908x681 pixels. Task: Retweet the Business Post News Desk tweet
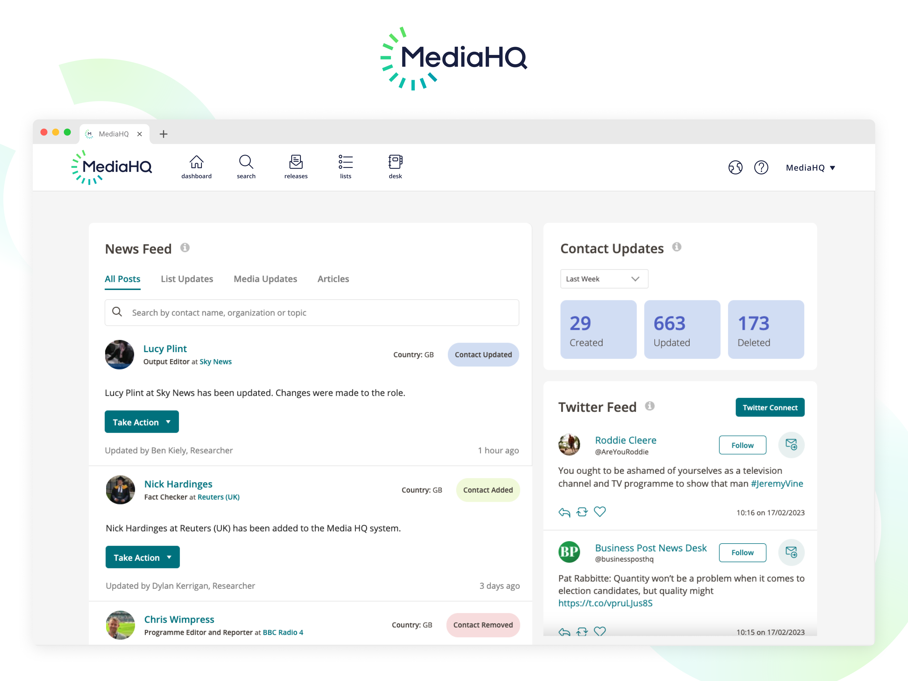click(582, 632)
